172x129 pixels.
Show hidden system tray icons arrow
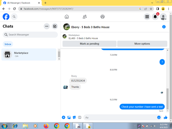pyautogui.click(x=135, y=126)
